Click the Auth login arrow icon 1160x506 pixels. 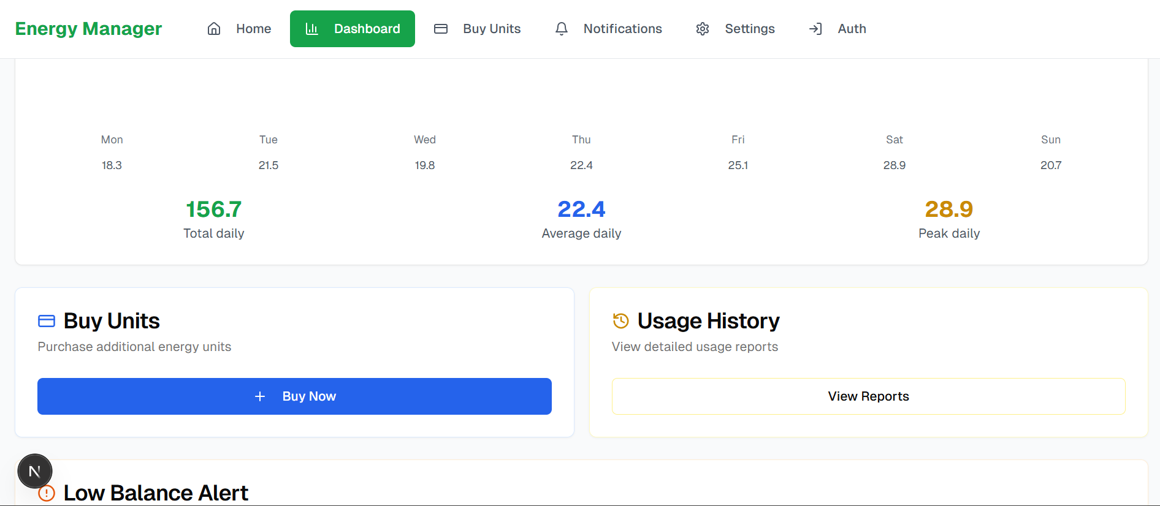[815, 29]
